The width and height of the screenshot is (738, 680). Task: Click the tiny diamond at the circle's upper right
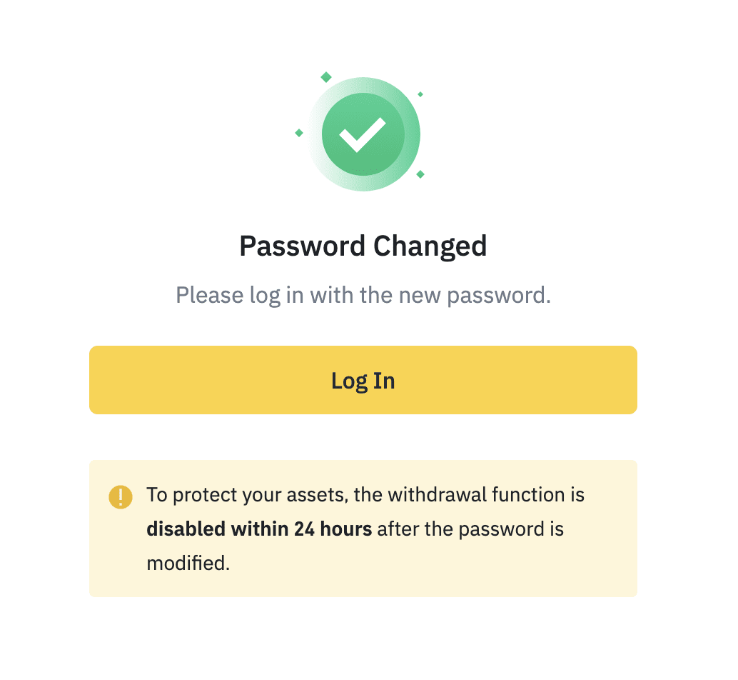point(420,94)
